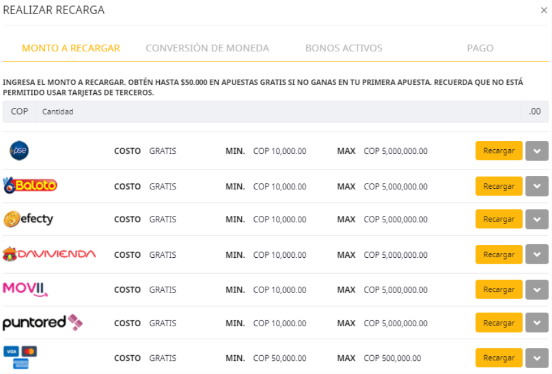
Task: Close the Realizar Recarga dialog
Action: pos(544,10)
